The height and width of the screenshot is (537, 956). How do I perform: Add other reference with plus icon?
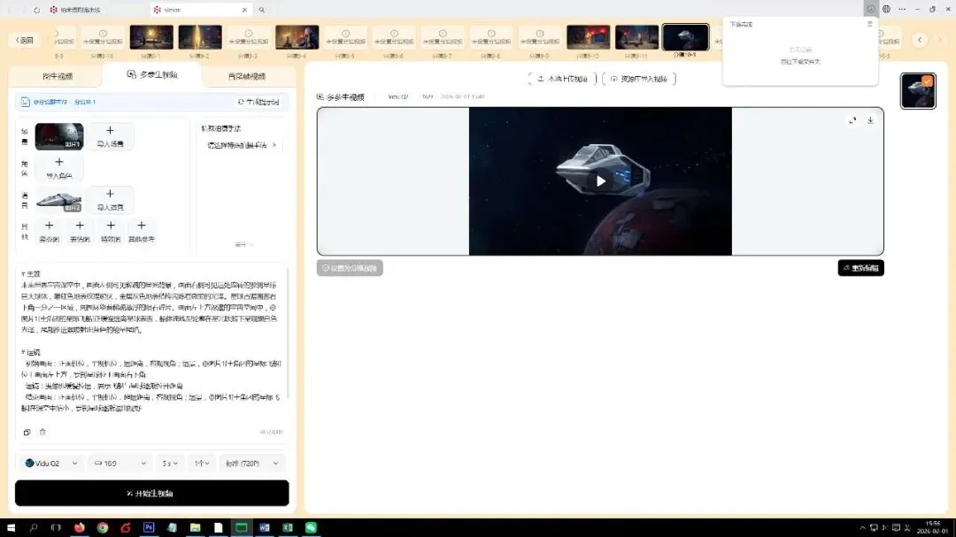tap(142, 231)
